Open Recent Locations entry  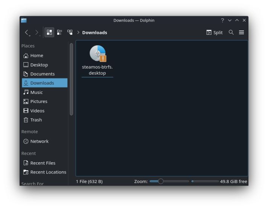pyautogui.click(x=45, y=172)
